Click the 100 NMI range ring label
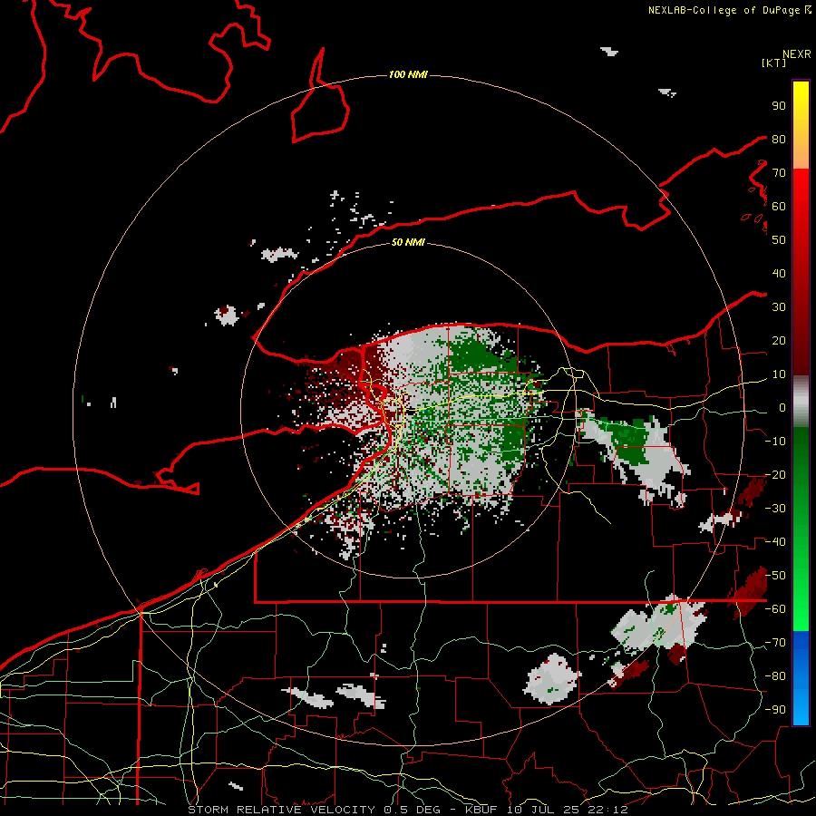816x816 pixels. (408, 75)
